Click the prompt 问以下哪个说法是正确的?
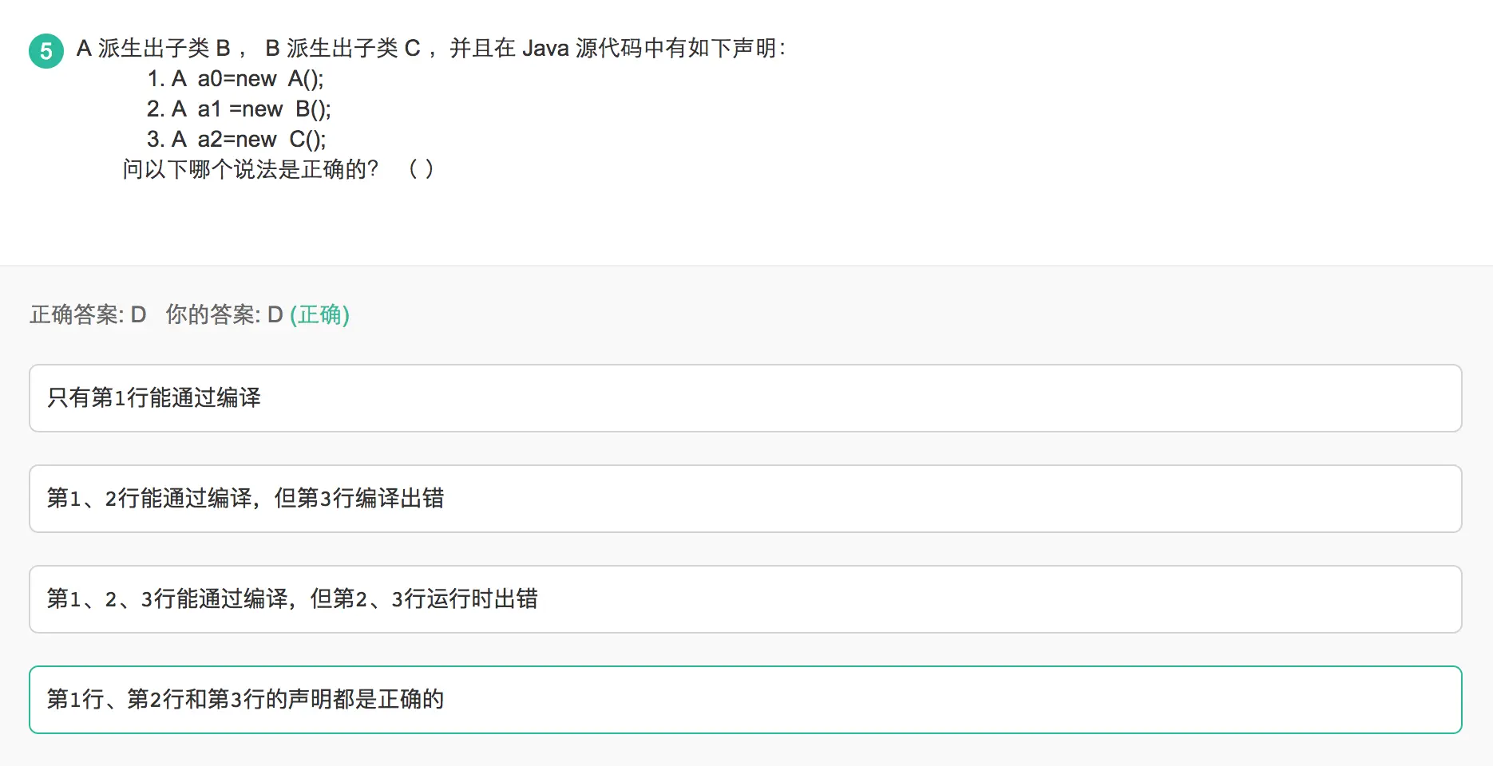The width and height of the screenshot is (1493, 766). (x=250, y=169)
